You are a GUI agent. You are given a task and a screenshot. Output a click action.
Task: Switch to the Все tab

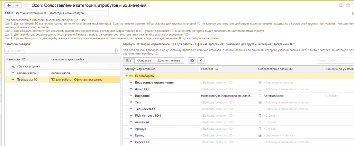pos(128,60)
